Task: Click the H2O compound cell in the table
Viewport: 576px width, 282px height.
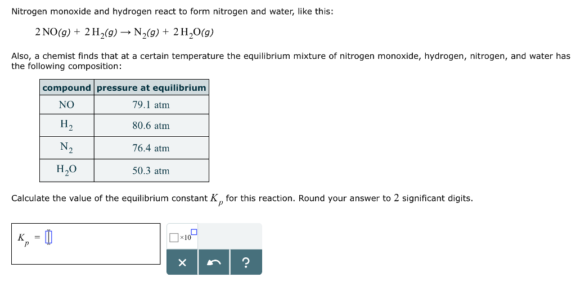Action: coord(66,170)
